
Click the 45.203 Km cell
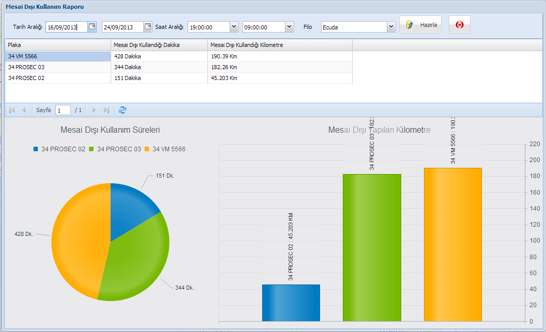point(280,78)
